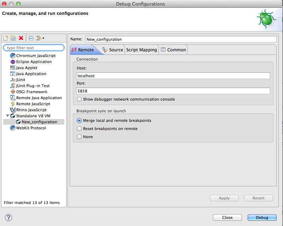283x226 pixels.
Task: Click the Port field containing 5858
Action: tap(173, 91)
